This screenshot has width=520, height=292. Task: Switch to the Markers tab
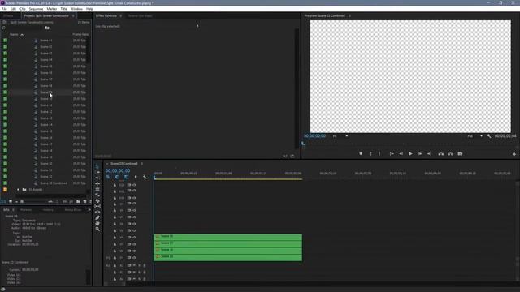[26, 210]
